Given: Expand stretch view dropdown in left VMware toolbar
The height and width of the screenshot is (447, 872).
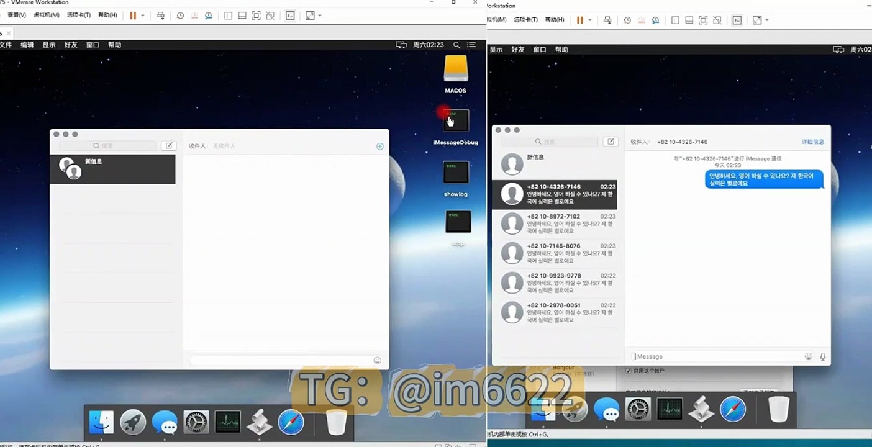Looking at the screenshot, I should 320,16.
